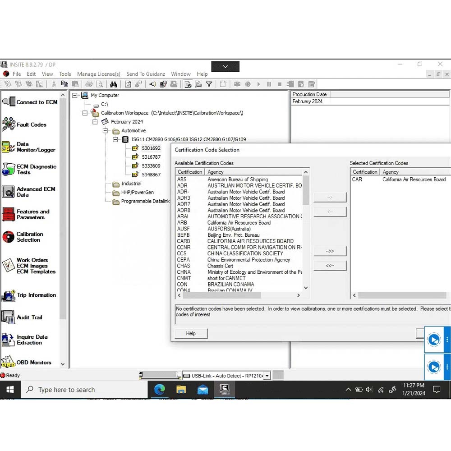451x451 pixels.
Task: Open the Window menu
Action: tap(181, 74)
